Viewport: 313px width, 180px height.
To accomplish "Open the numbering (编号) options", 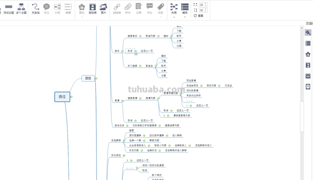I will [185, 9].
